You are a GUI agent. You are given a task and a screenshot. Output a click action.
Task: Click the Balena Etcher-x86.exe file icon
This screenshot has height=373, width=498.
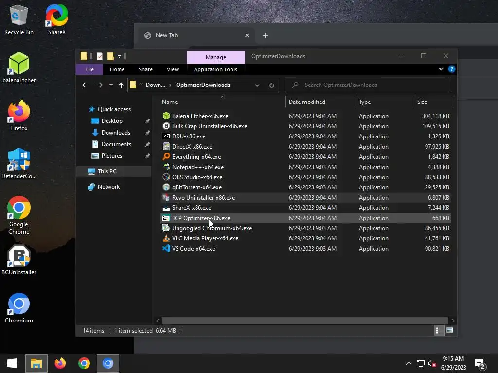click(166, 116)
